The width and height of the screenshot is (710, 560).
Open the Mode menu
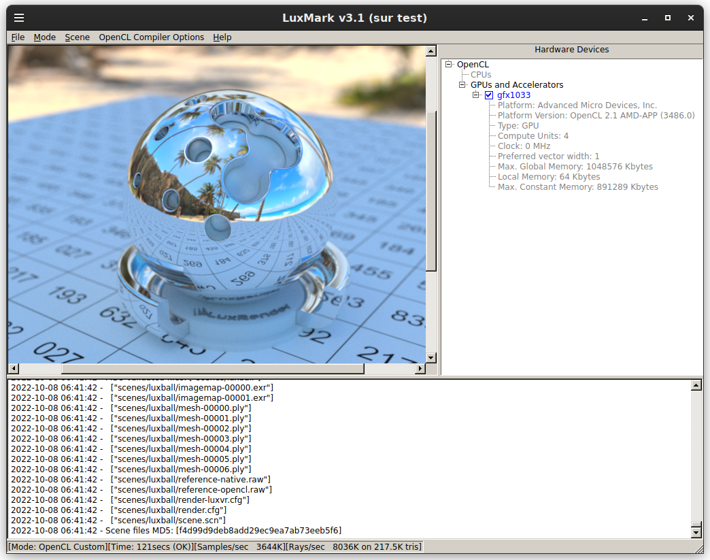pos(44,37)
